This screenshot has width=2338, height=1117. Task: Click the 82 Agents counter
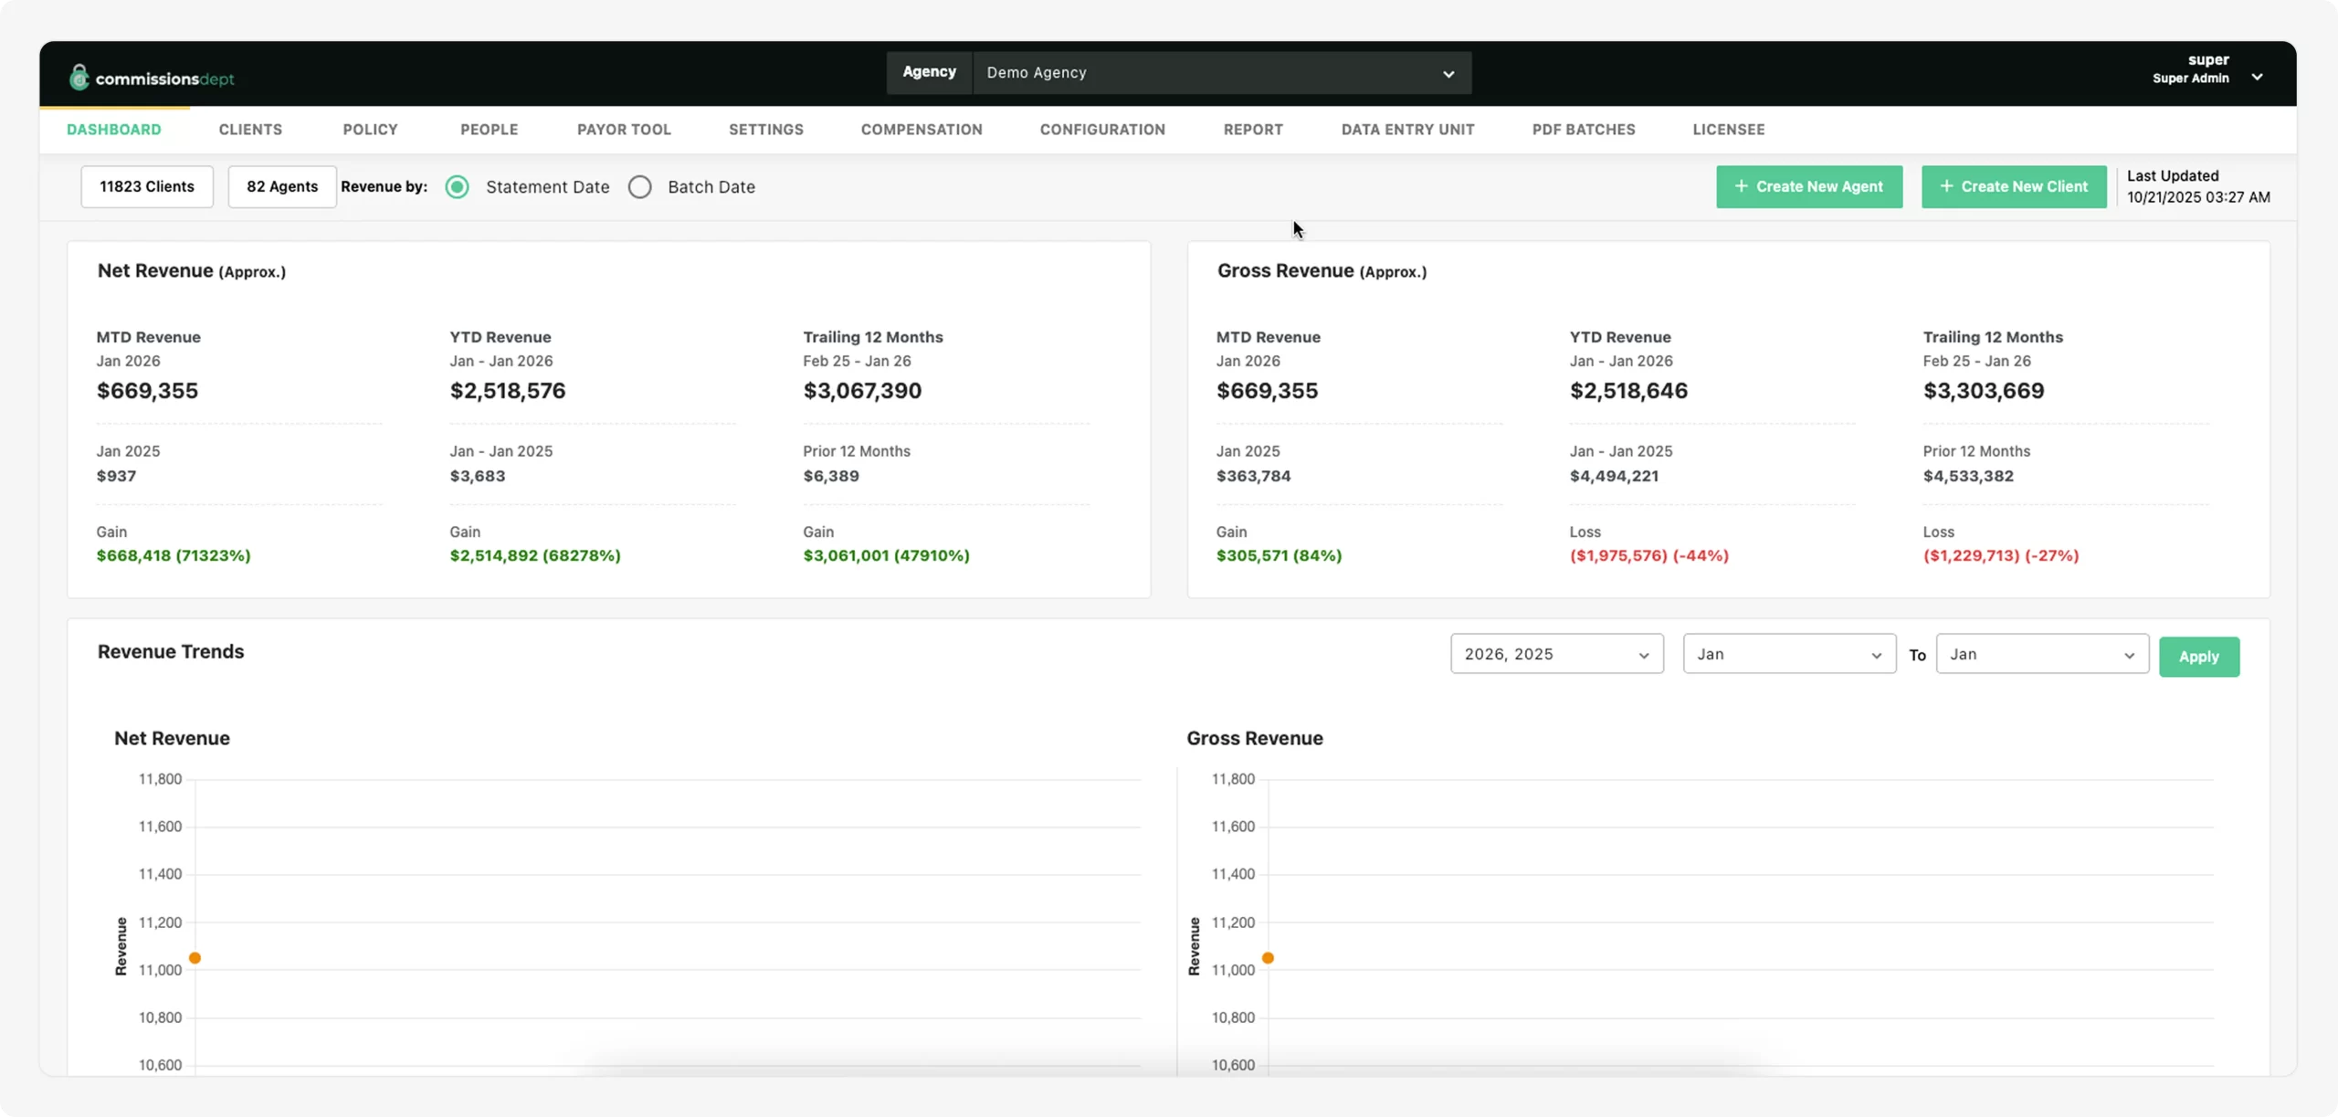pyautogui.click(x=281, y=186)
